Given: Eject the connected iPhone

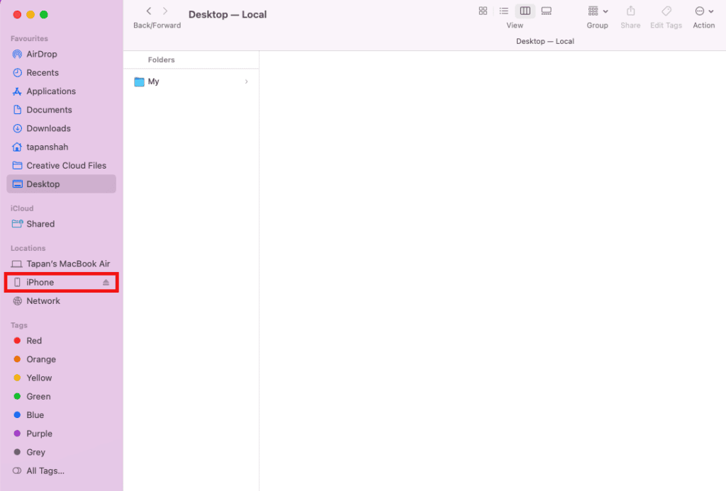Looking at the screenshot, I should click(106, 281).
